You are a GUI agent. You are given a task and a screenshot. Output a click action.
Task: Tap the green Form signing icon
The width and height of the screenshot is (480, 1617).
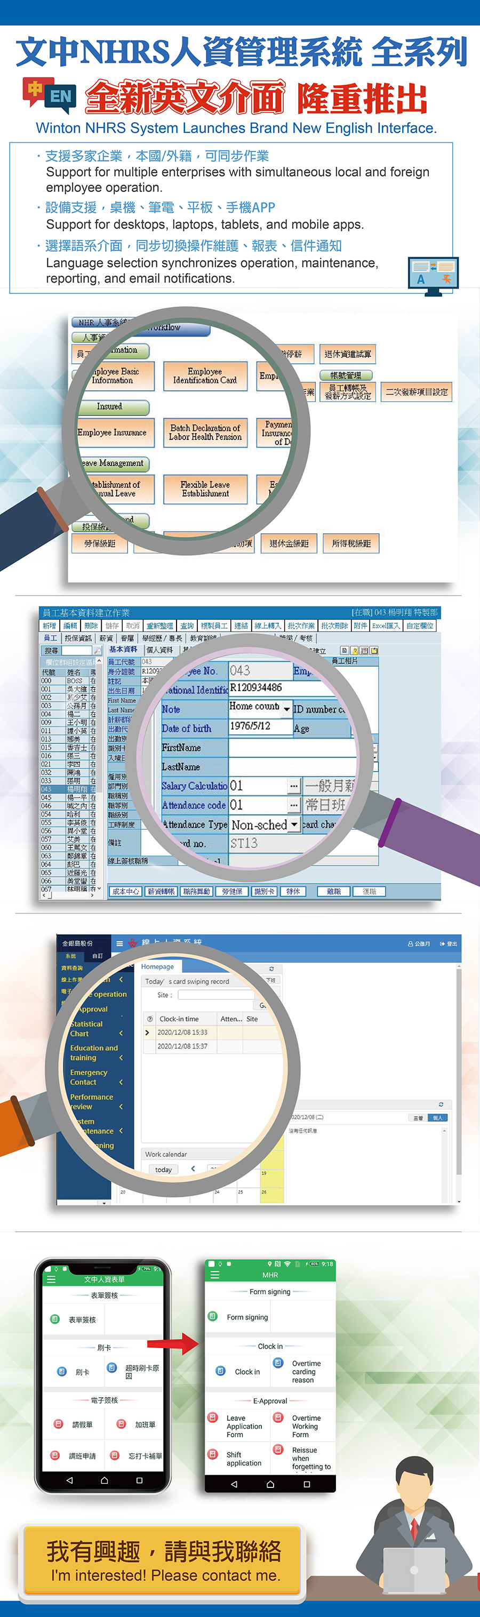coord(213,1316)
